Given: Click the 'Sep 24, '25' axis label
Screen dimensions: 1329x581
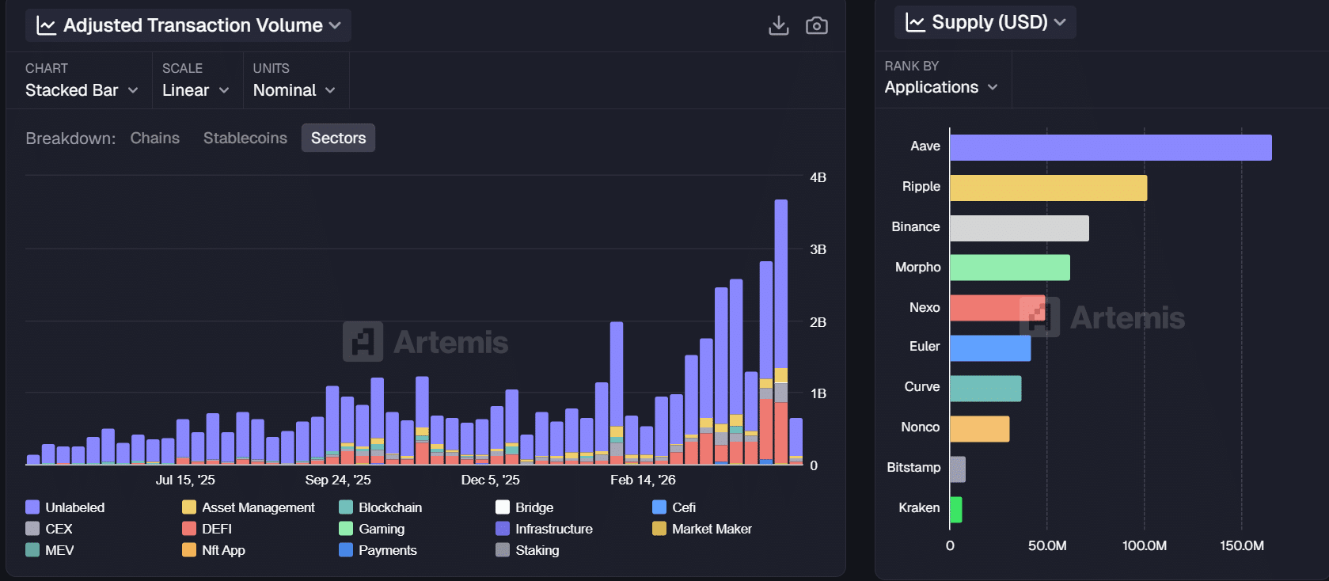Looking at the screenshot, I should 338,480.
